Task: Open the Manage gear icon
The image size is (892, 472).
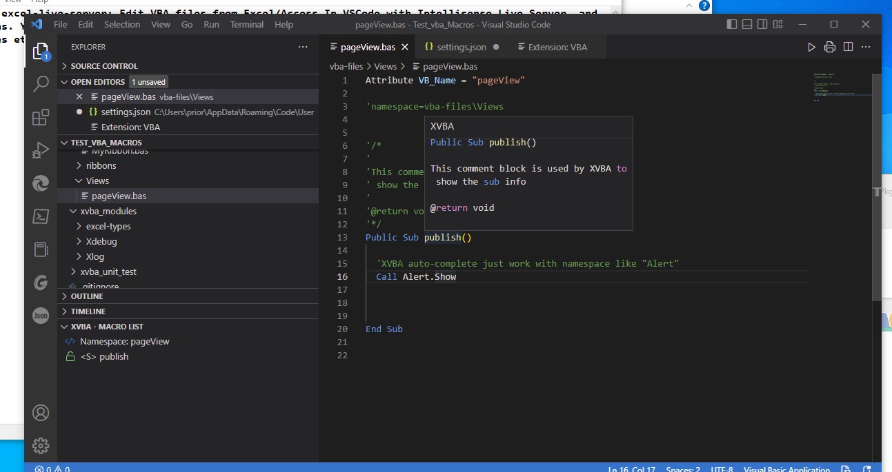Action: pos(41,445)
